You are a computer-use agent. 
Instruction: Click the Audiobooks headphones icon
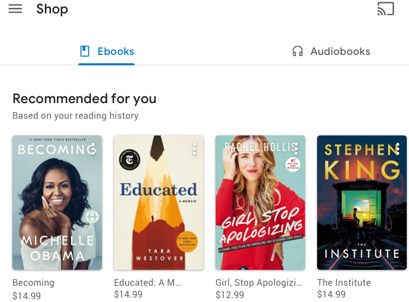point(298,52)
